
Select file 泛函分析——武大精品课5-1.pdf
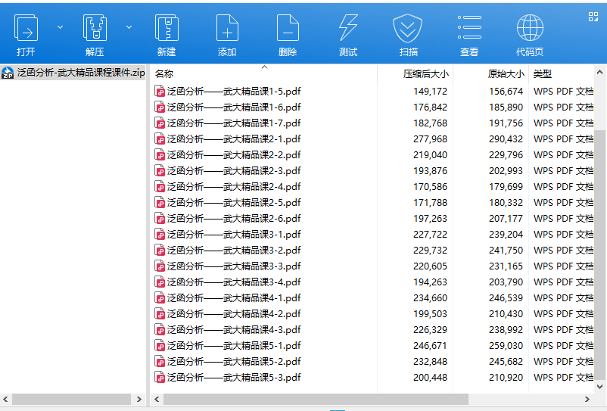pos(234,345)
